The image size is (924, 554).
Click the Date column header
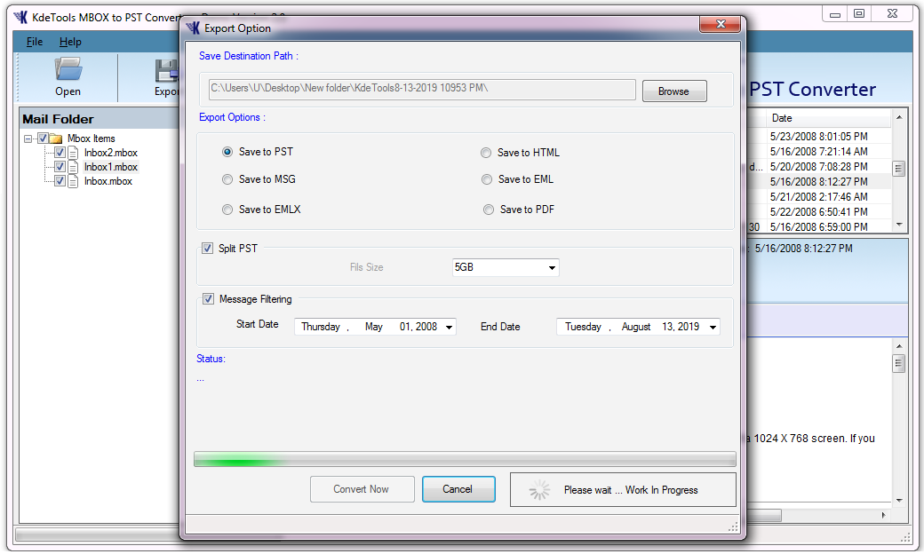pyautogui.click(x=829, y=118)
